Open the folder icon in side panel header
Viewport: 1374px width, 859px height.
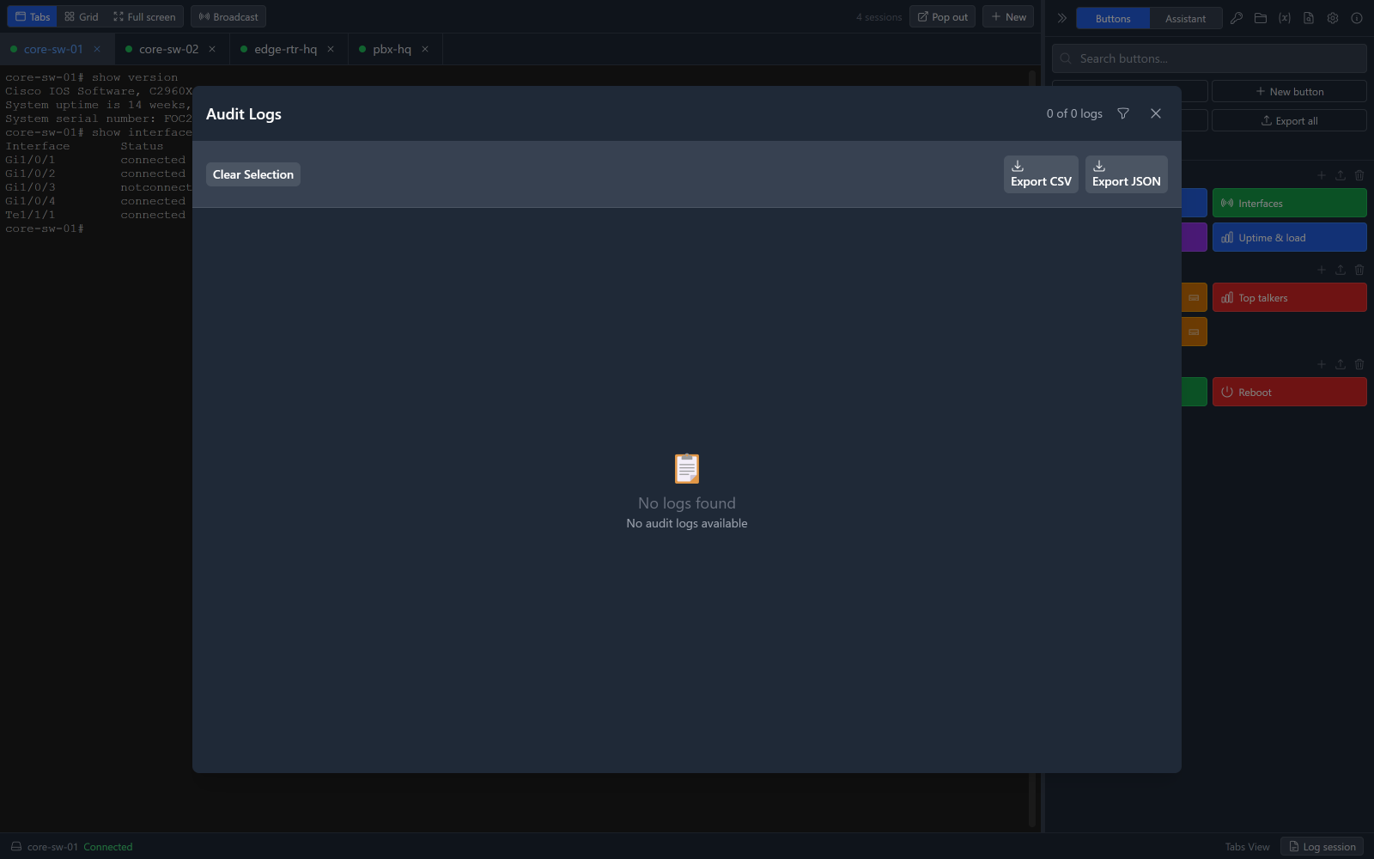[x=1261, y=18]
